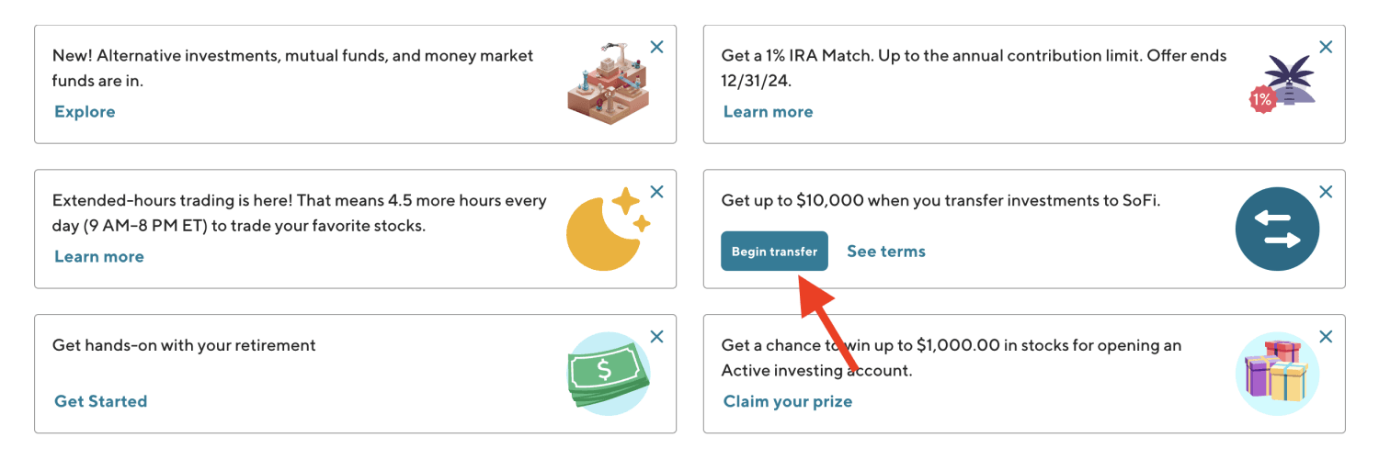
Task: View See terms for the transfer offer
Action: point(885,252)
